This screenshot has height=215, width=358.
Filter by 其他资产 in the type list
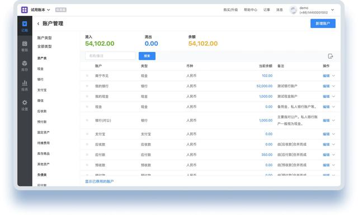(x=43, y=164)
